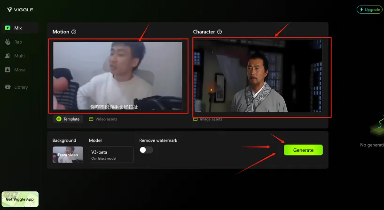Click the Move person icon
384x210 pixels.
[8, 70]
